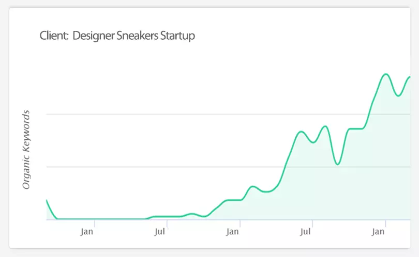
Task: Click the line peak just after second Jul
Action: coord(325,126)
